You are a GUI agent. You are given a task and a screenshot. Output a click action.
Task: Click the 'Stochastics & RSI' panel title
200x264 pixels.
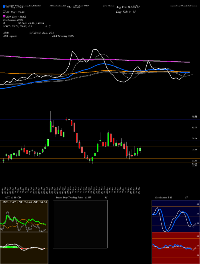[171, 198]
